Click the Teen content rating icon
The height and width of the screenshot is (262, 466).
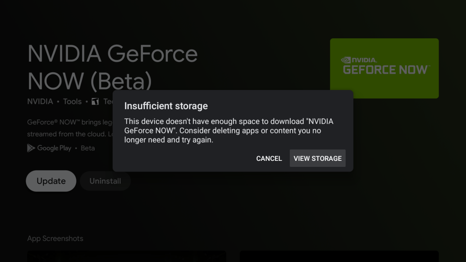[95, 102]
